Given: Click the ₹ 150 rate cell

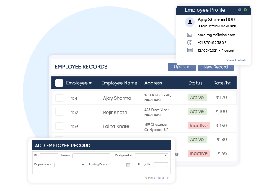Looking at the screenshot, I should pos(222,126).
